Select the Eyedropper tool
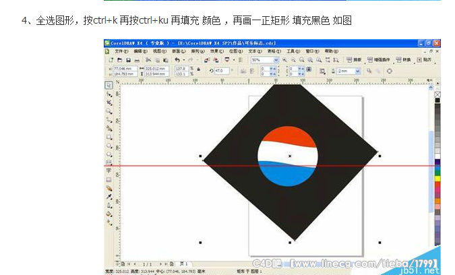 pos(109,197)
